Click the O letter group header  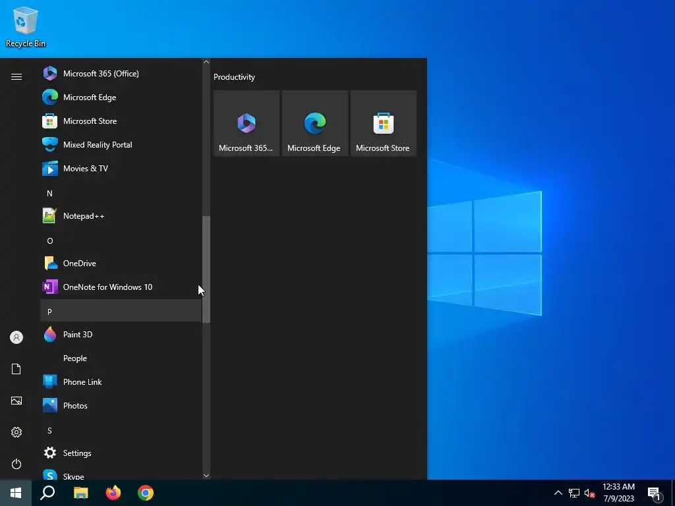[121, 240]
